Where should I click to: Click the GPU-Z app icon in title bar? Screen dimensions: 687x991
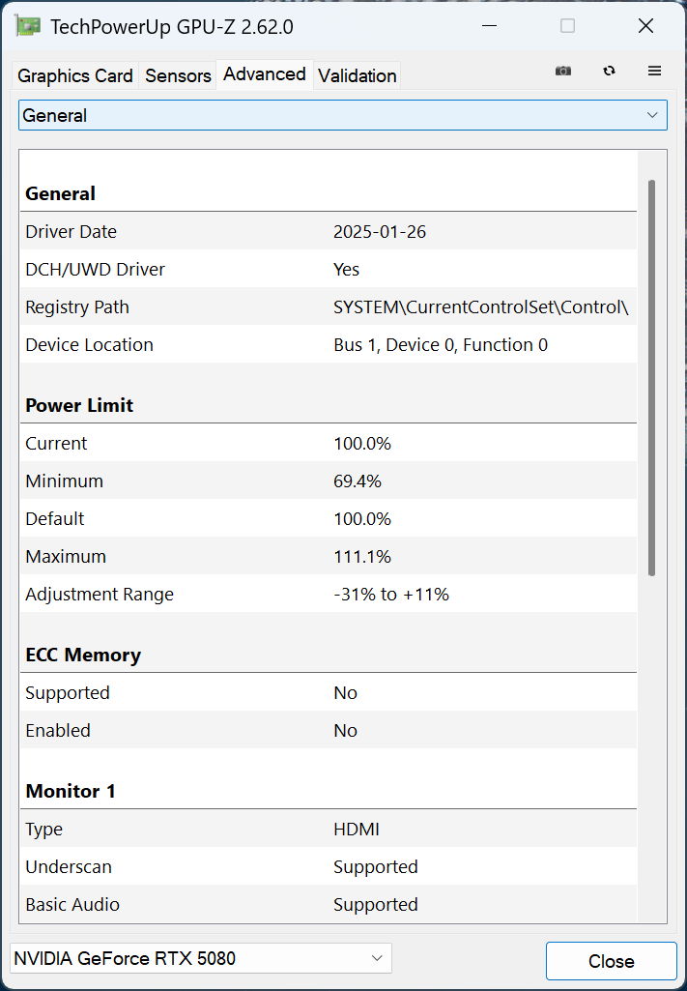28,26
